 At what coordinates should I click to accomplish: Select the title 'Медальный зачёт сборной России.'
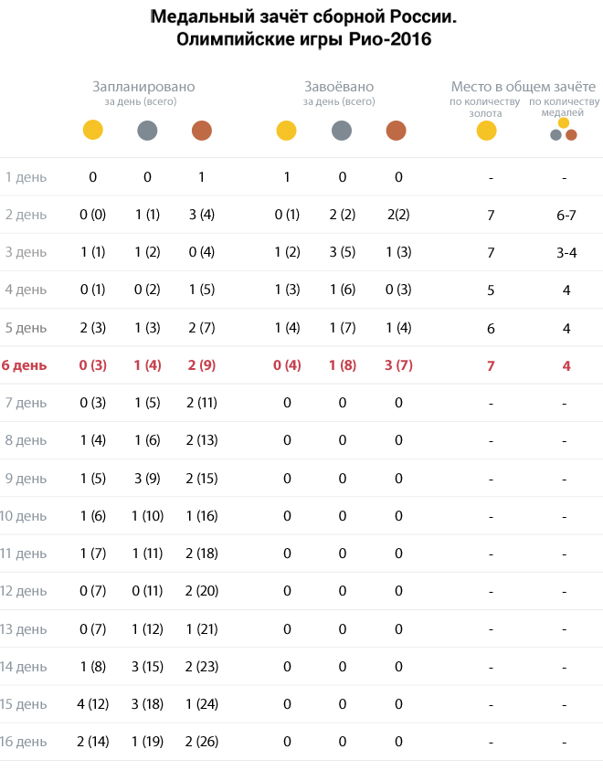coord(303,16)
